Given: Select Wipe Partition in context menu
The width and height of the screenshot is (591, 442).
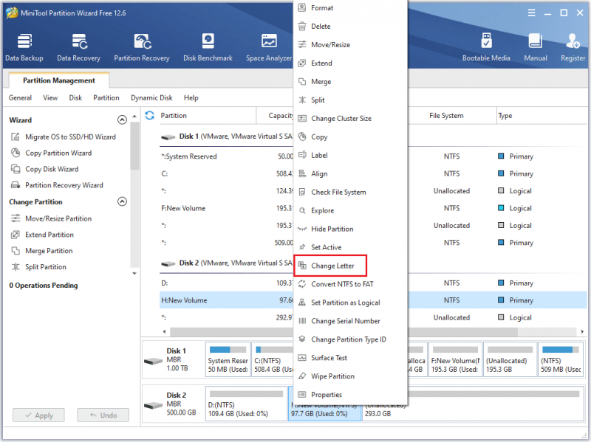Looking at the screenshot, I should pos(333,376).
